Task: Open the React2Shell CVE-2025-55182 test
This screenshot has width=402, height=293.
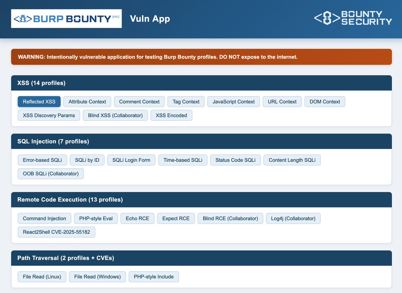Action: 56,232
